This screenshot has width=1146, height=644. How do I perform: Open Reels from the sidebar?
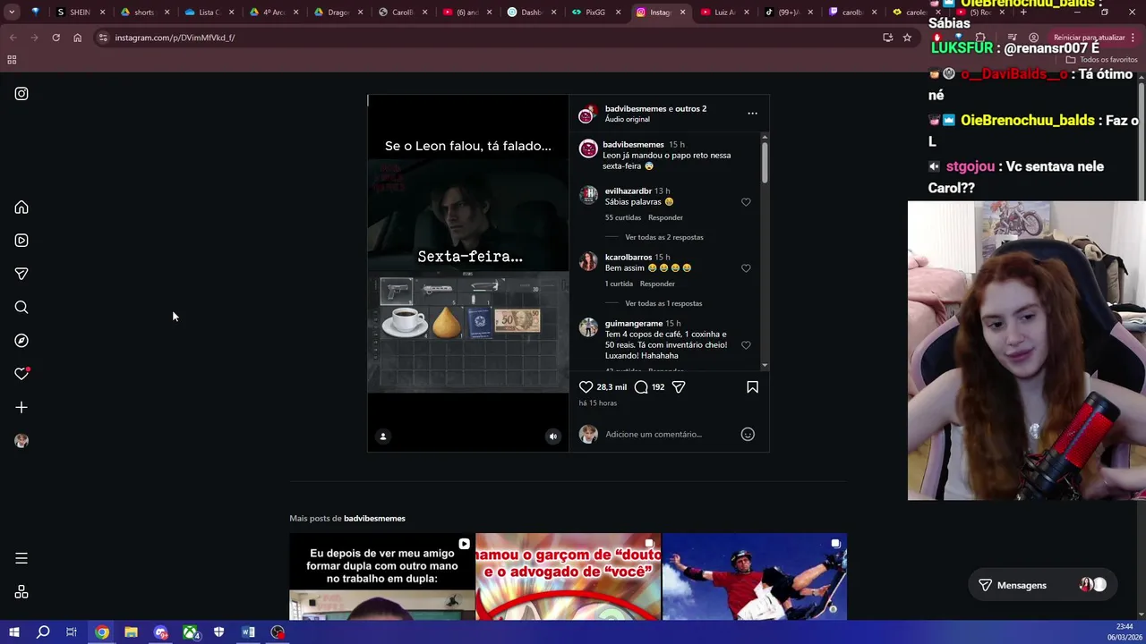21,241
